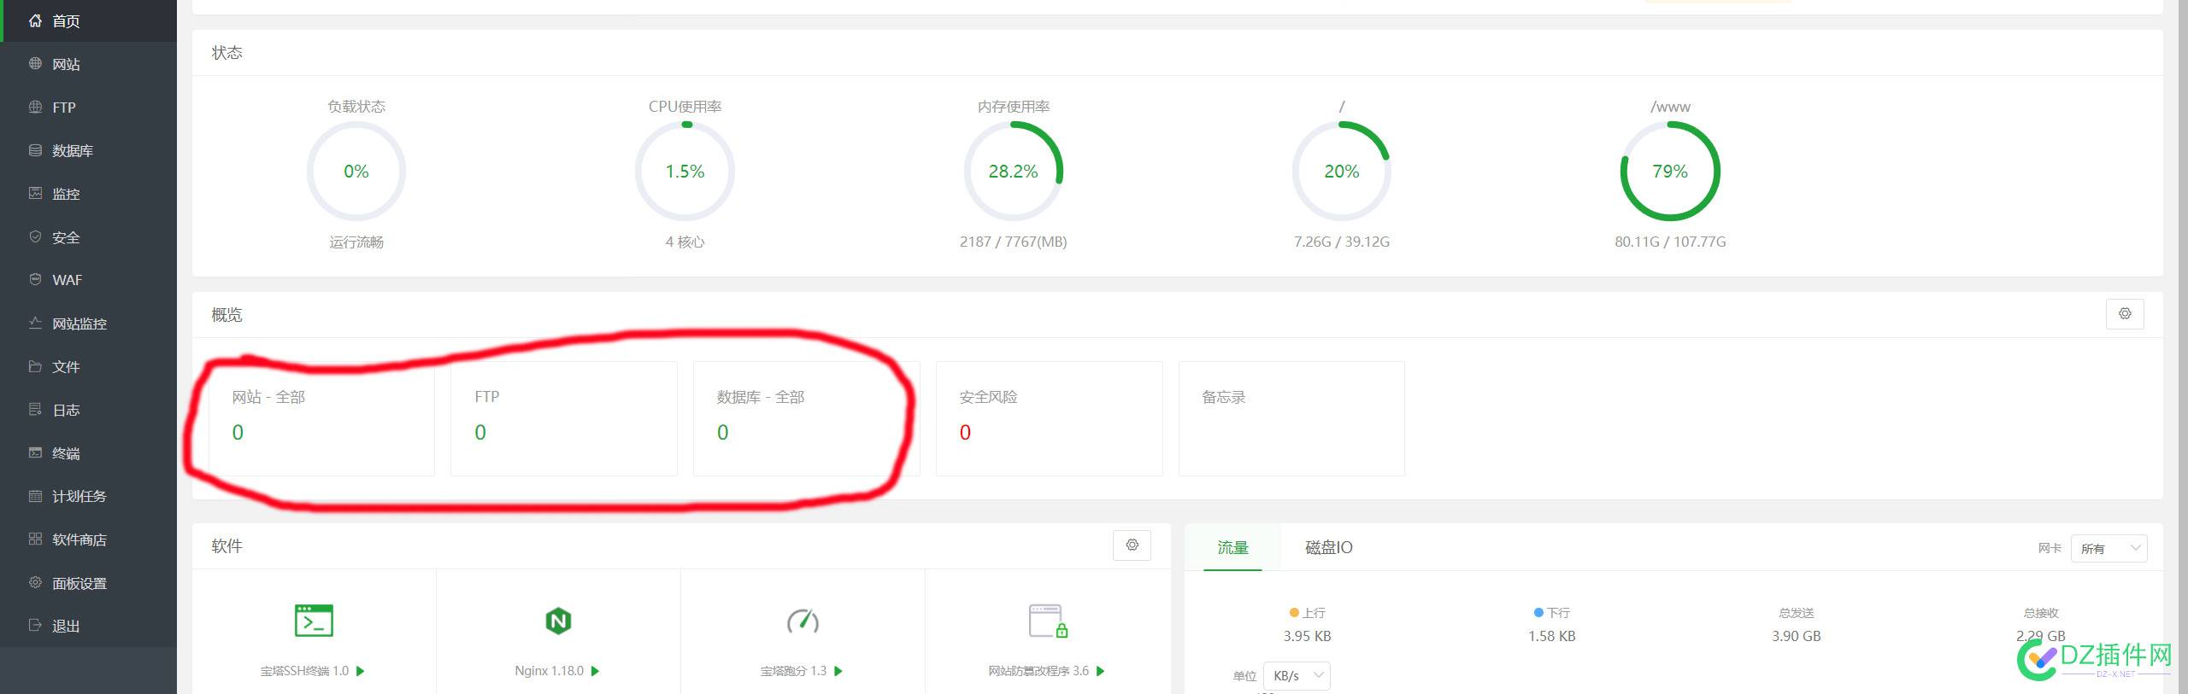This screenshot has width=2188, height=694.
Task: Open the FTP overview card
Action: pos(564,418)
